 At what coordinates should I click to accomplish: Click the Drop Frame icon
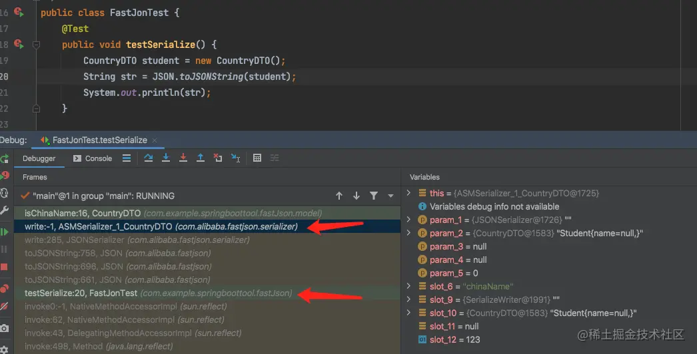218,158
